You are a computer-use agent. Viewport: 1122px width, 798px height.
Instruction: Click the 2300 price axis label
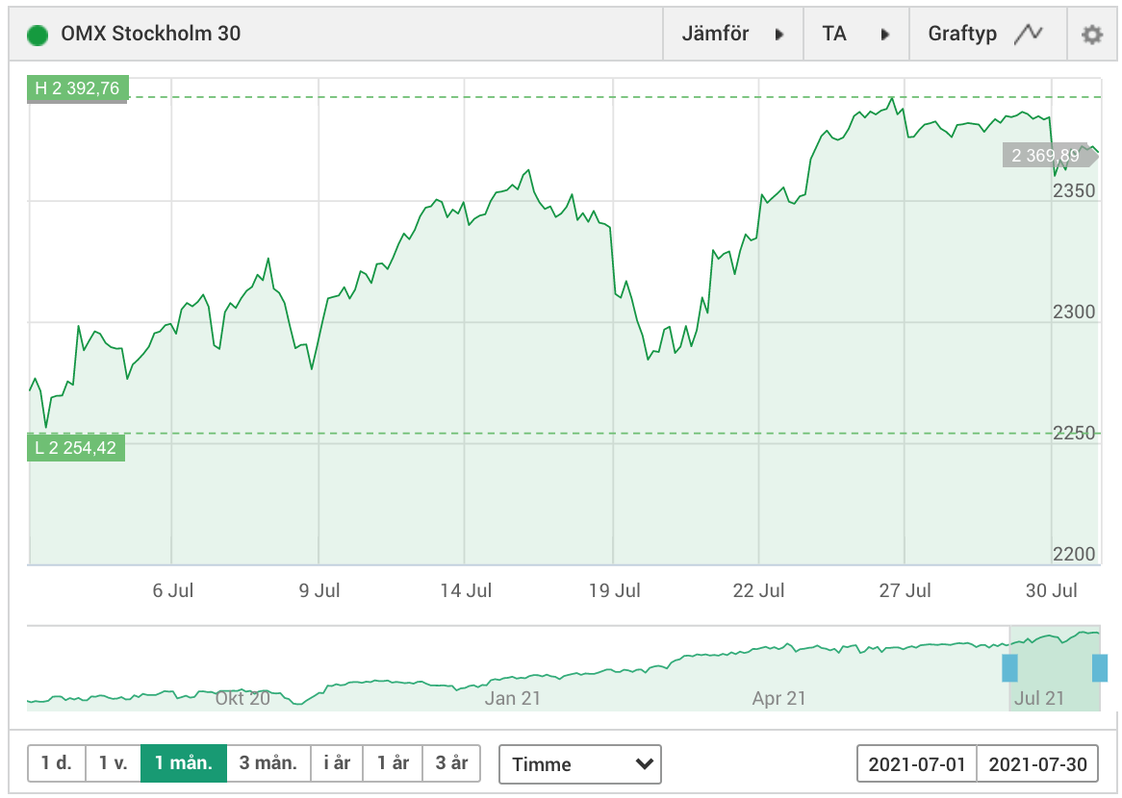[1073, 312]
